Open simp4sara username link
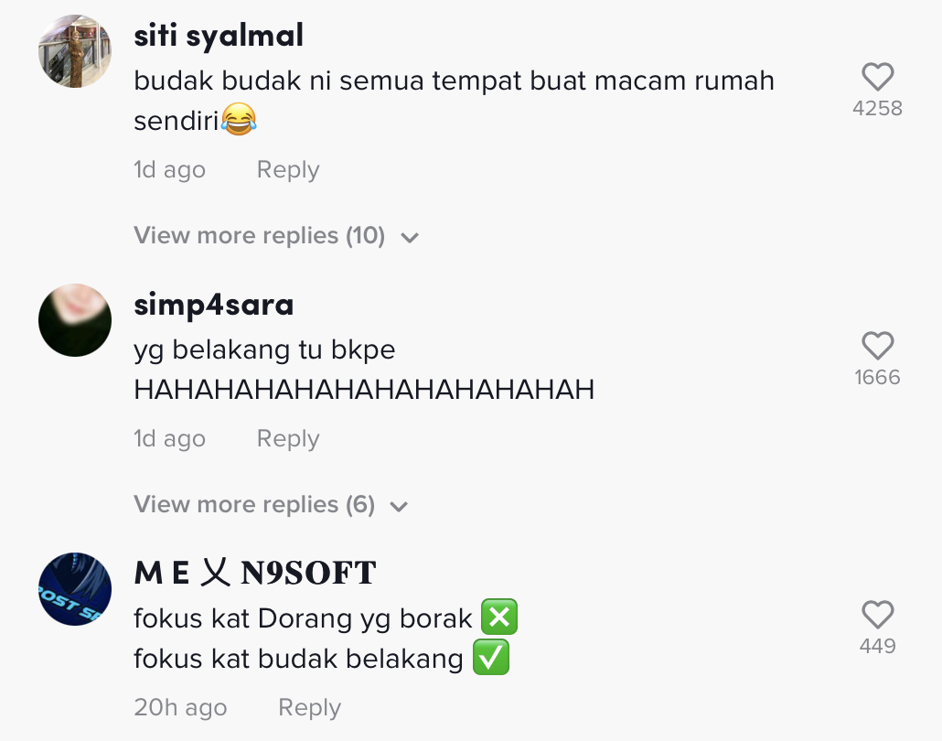Image resolution: width=942 pixels, height=741 pixels. (214, 305)
